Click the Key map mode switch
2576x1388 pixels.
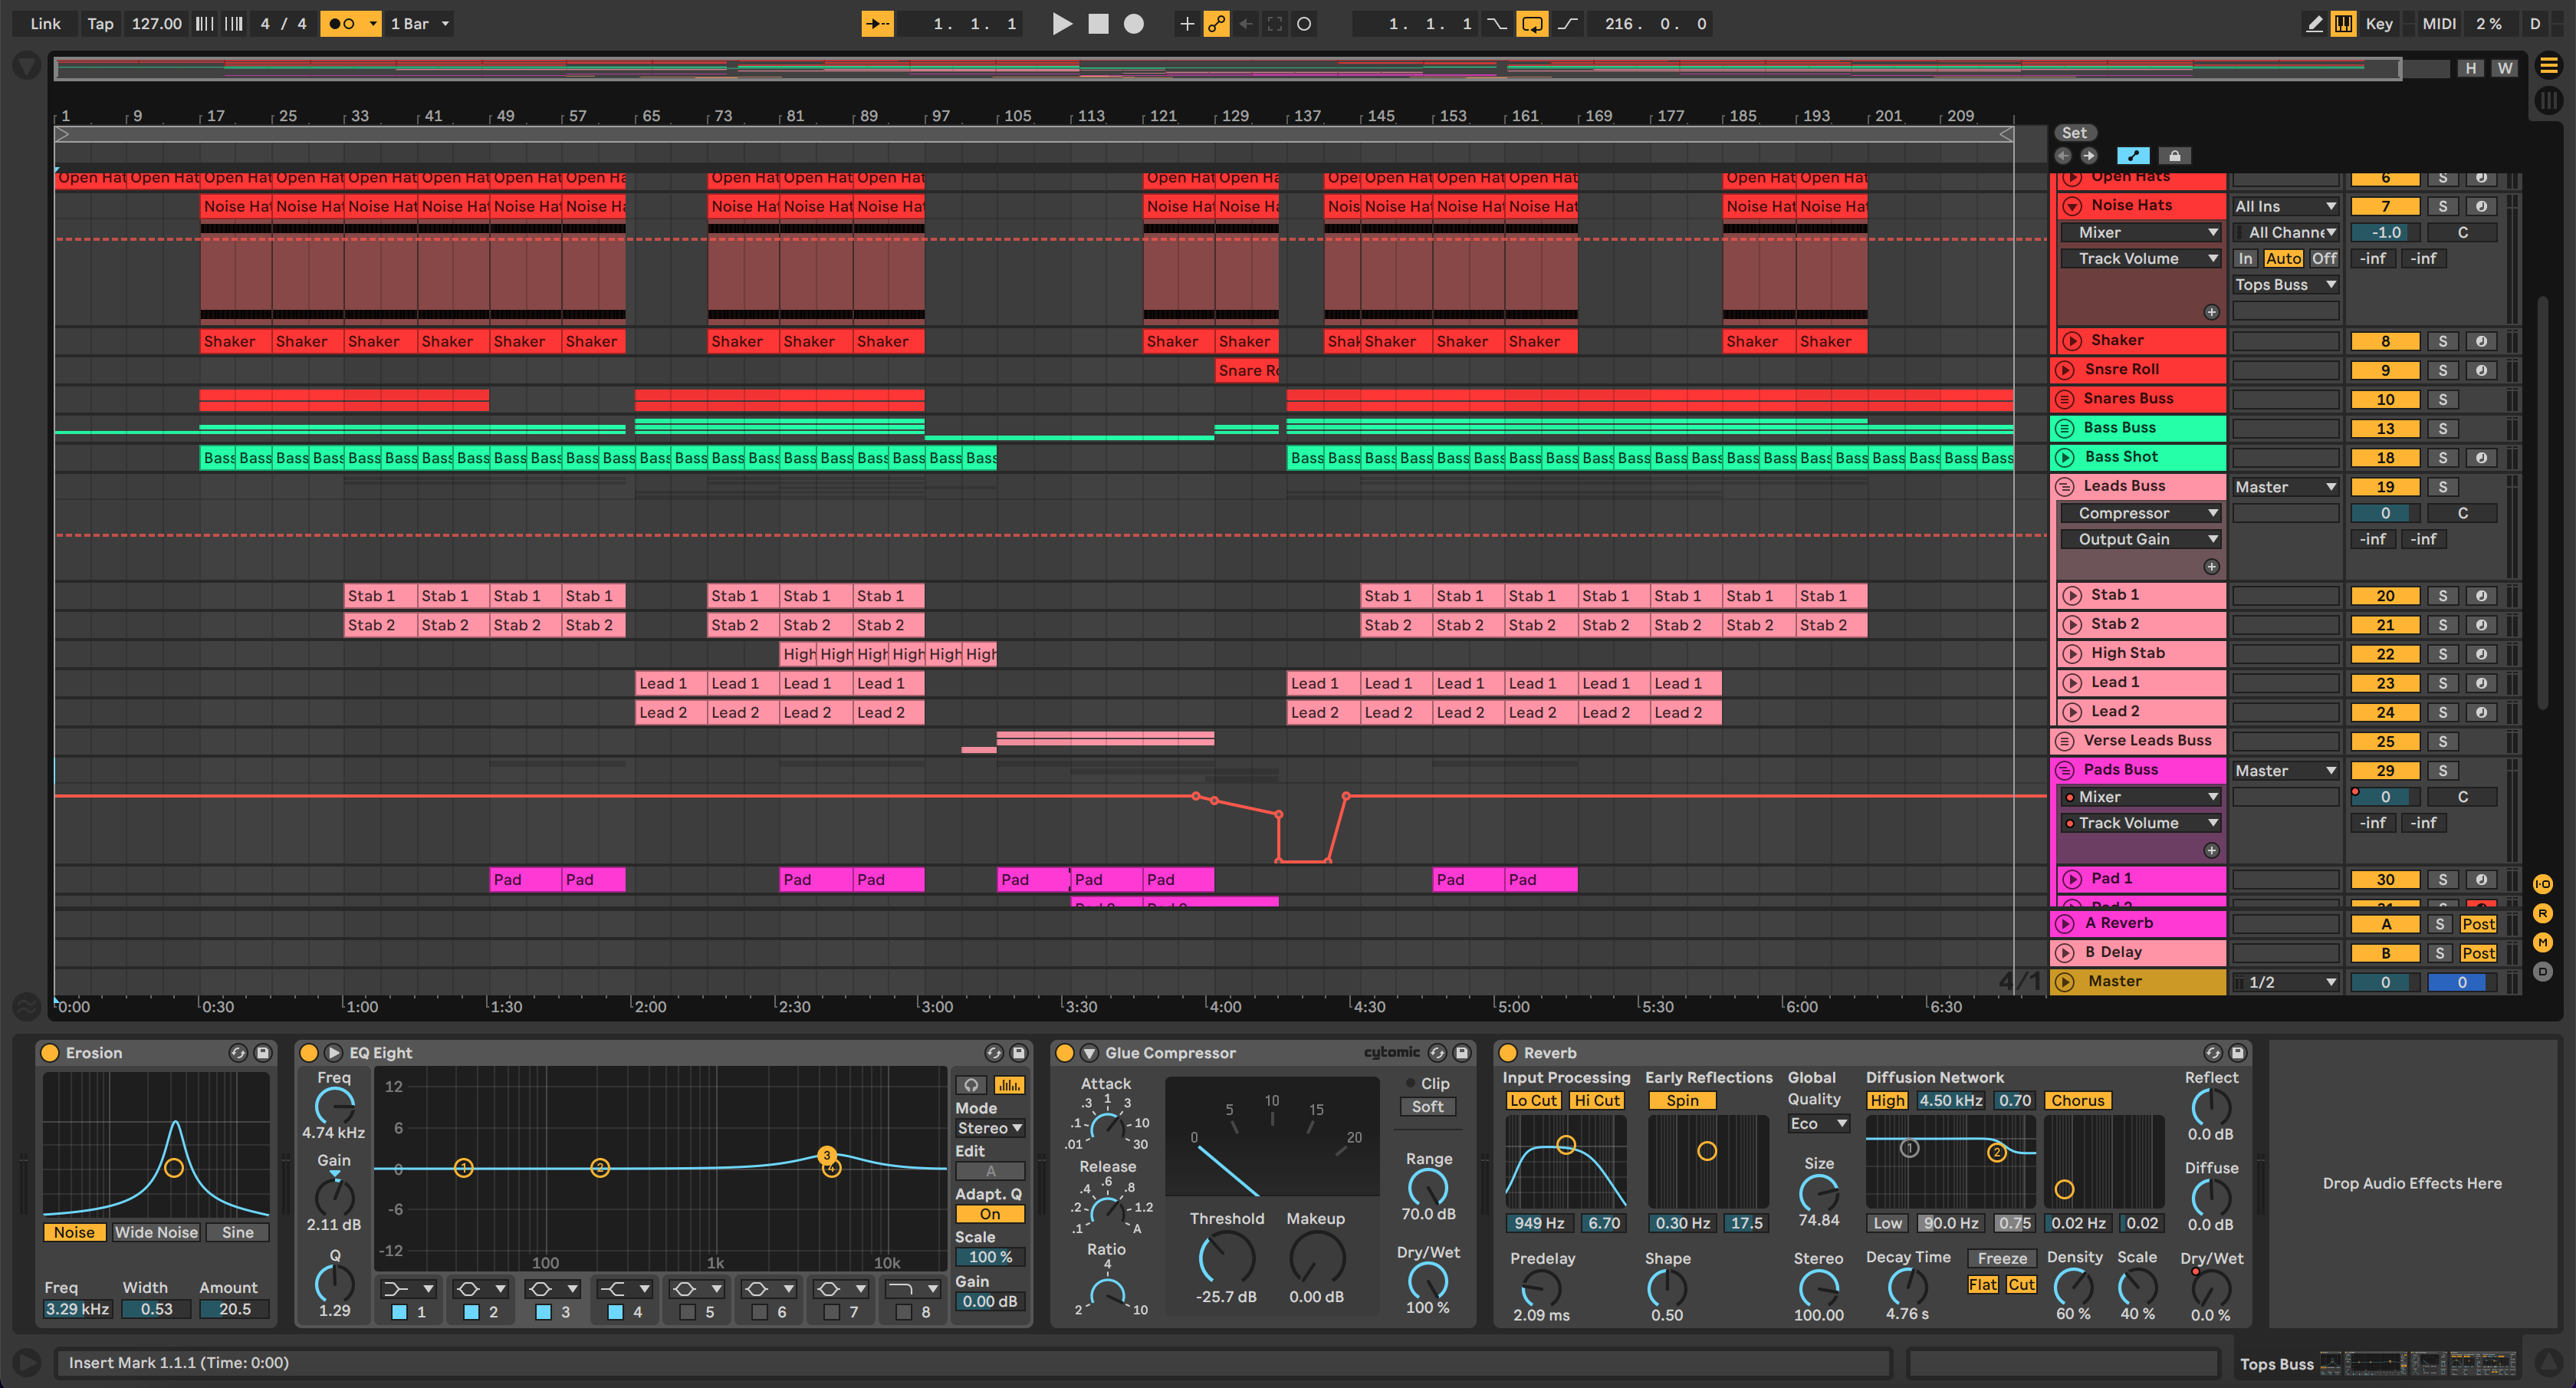click(x=2379, y=24)
